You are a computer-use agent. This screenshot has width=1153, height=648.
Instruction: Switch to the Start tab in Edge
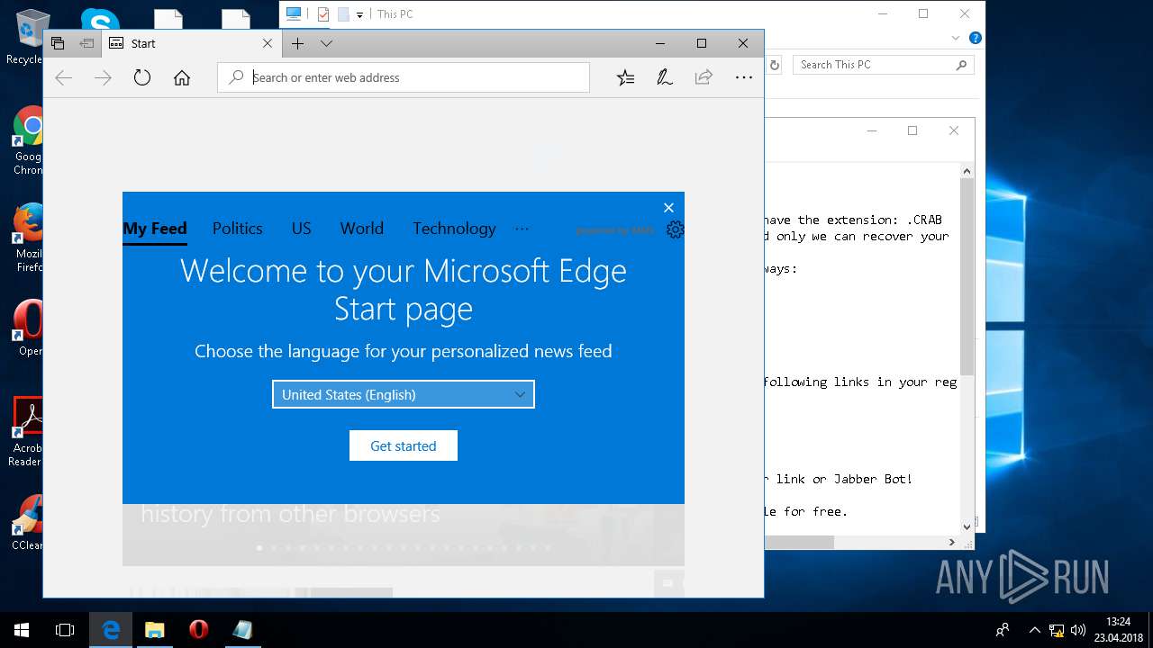coord(191,43)
